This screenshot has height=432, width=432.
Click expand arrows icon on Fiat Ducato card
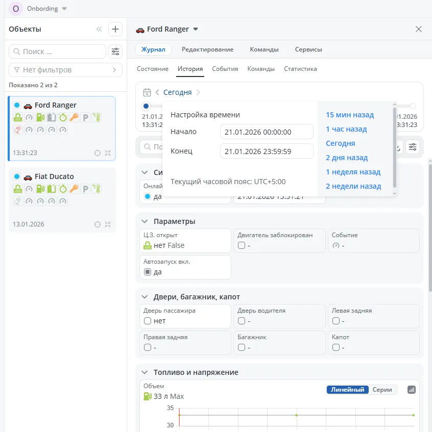(x=108, y=224)
